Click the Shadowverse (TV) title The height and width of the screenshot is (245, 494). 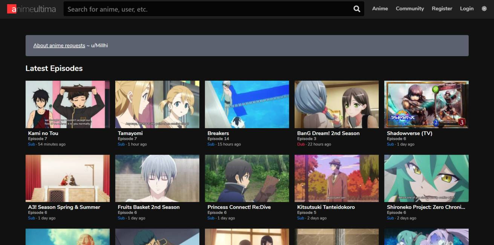410,133
